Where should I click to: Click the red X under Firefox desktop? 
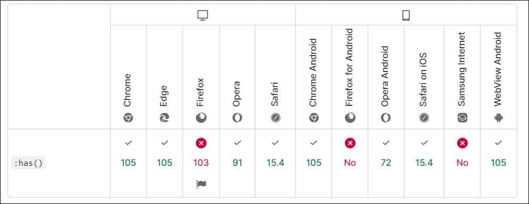[x=201, y=143]
